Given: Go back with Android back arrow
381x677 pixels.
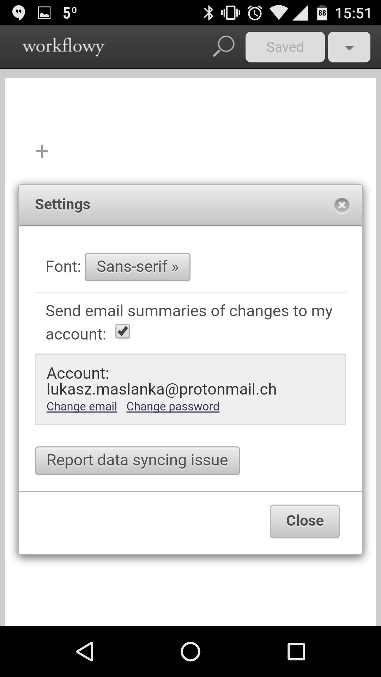Looking at the screenshot, I should (85, 651).
